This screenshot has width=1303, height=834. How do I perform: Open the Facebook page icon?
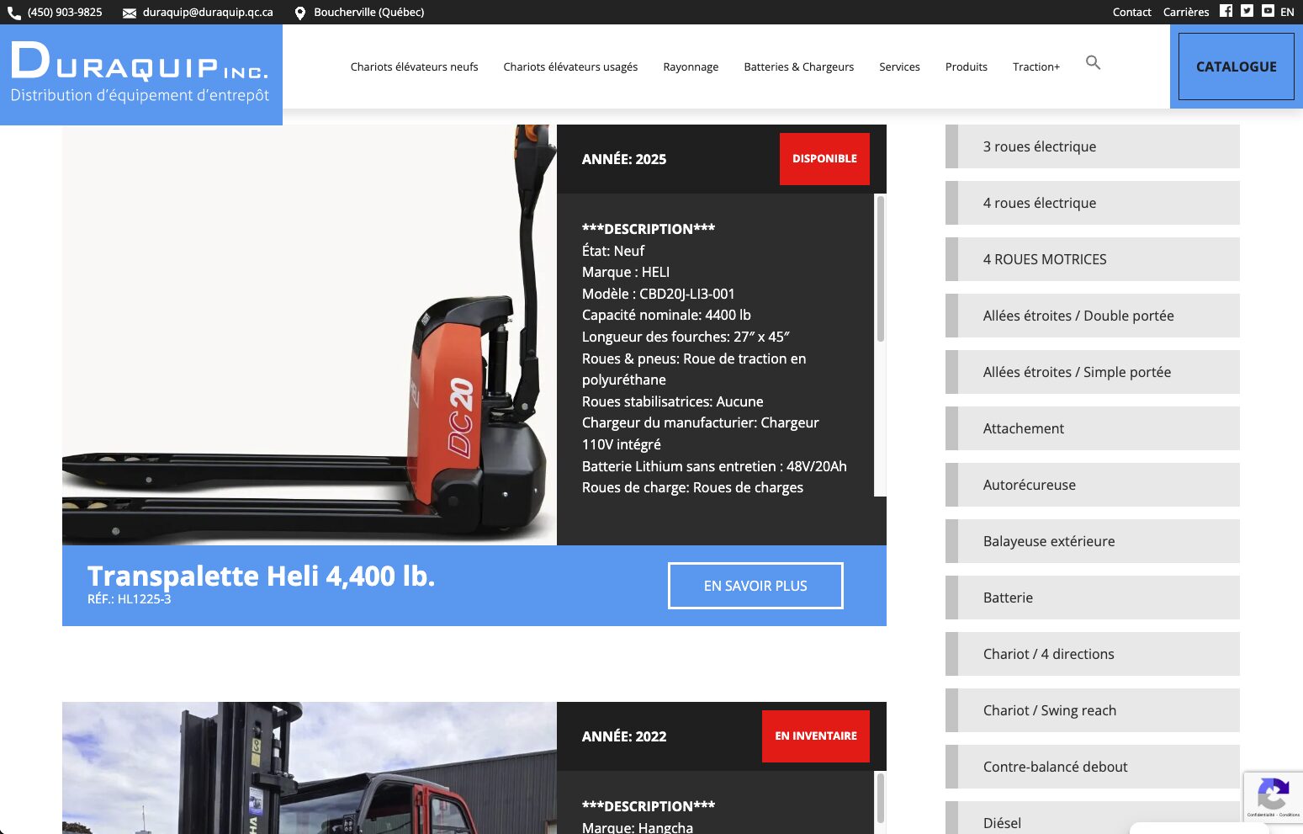coord(1226,11)
